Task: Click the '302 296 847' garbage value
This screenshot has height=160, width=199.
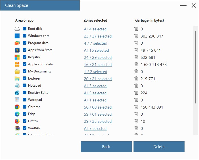Action: click(x=152, y=36)
